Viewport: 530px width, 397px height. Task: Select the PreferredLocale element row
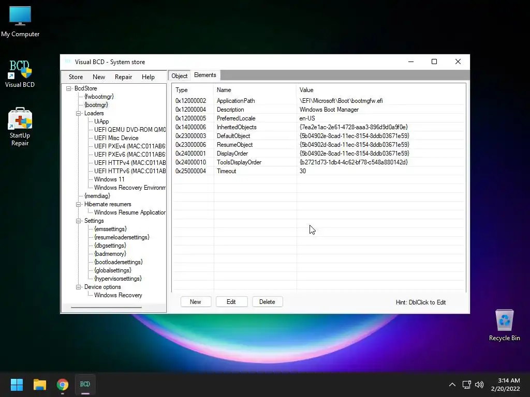319,118
